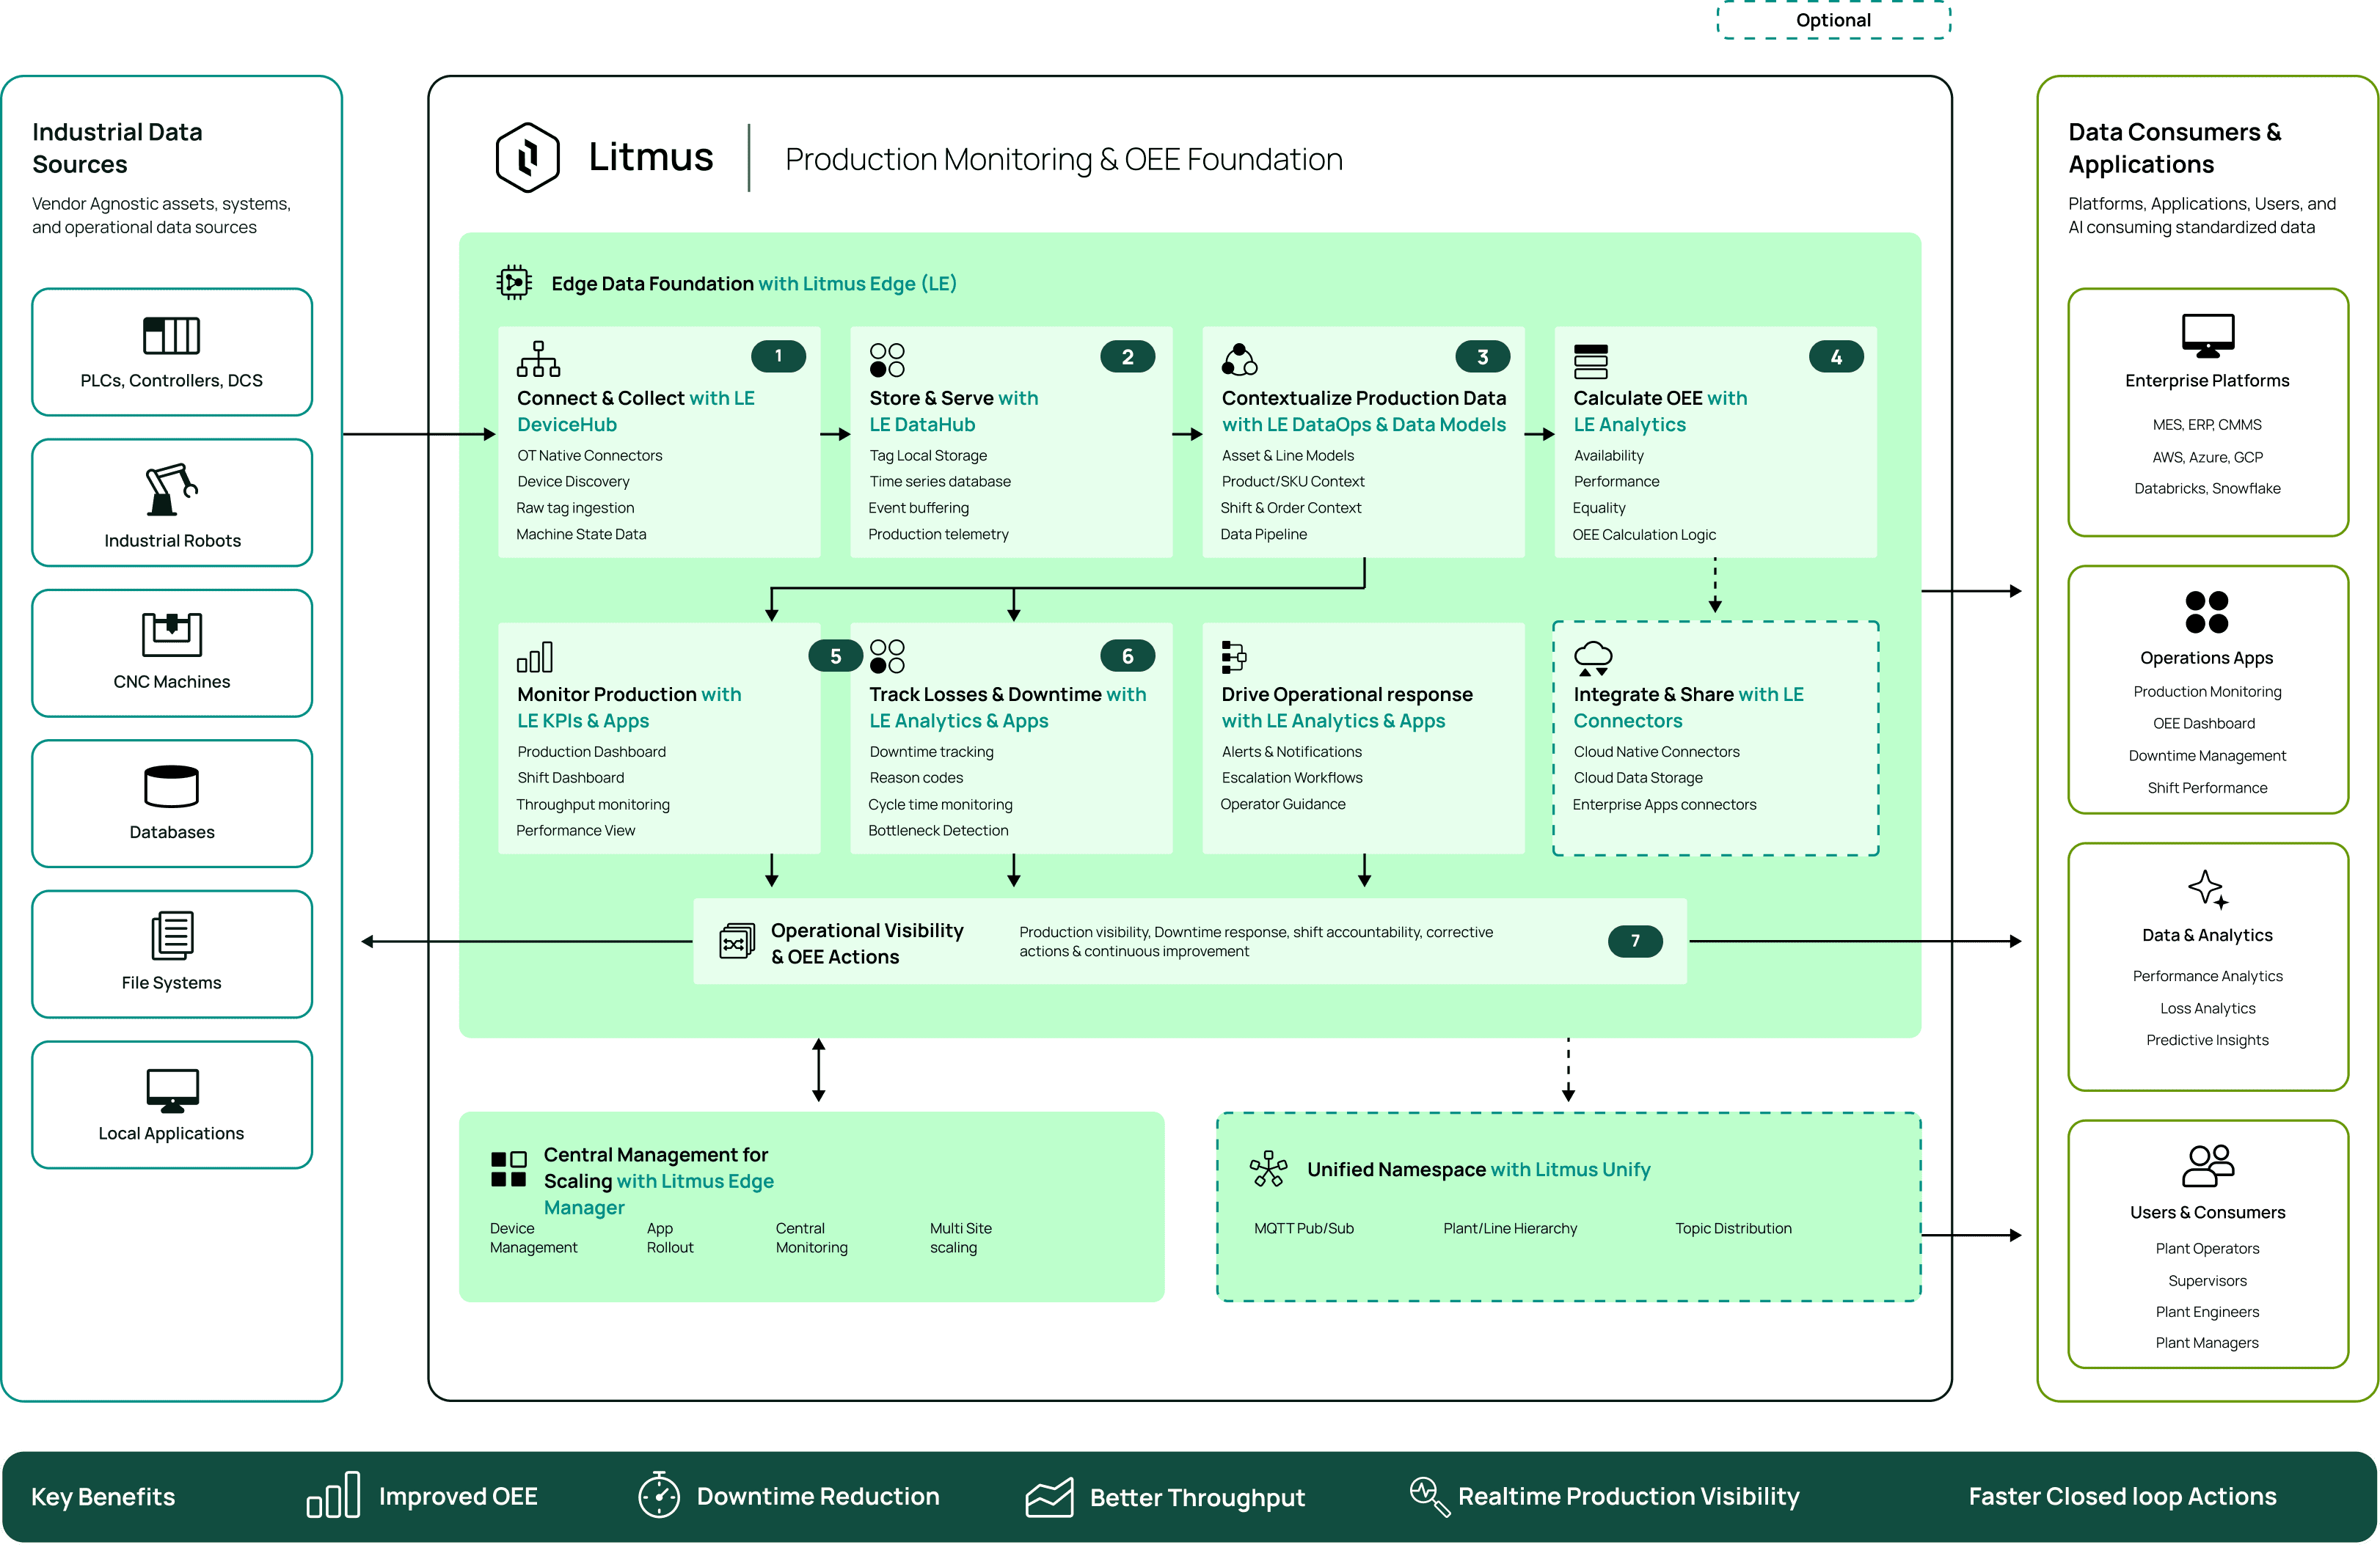Click the Central Management squares icon
The height and width of the screenshot is (1545, 2380).
(x=509, y=1170)
